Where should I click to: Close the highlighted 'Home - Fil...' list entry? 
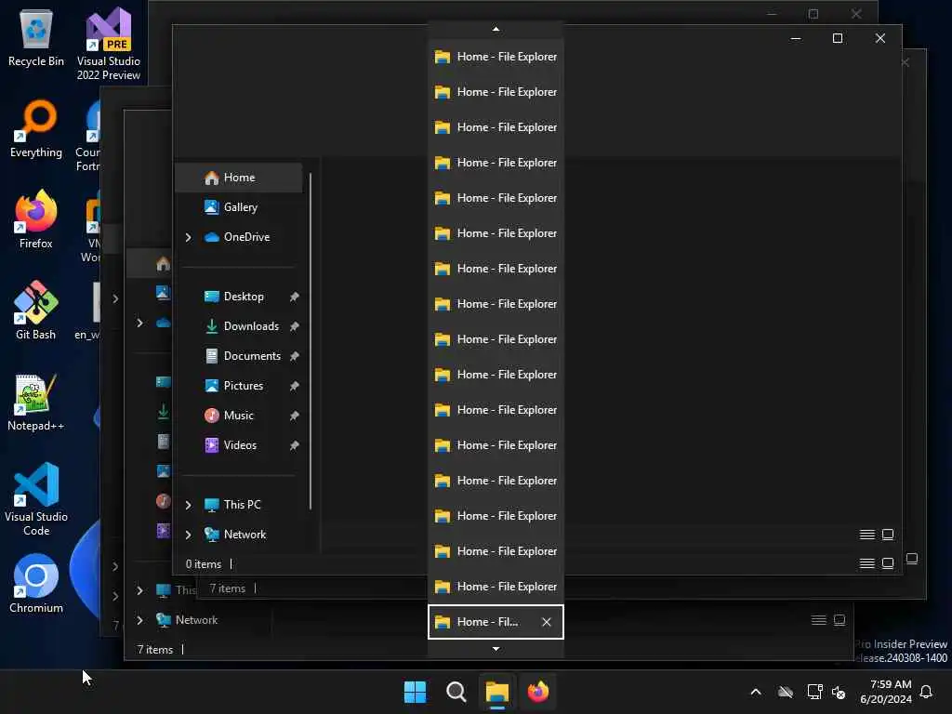[x=547, y=622]
